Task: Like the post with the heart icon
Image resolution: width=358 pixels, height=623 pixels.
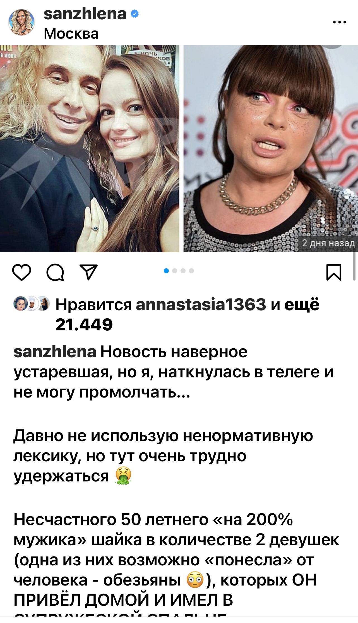Action: tap(21, 272)
